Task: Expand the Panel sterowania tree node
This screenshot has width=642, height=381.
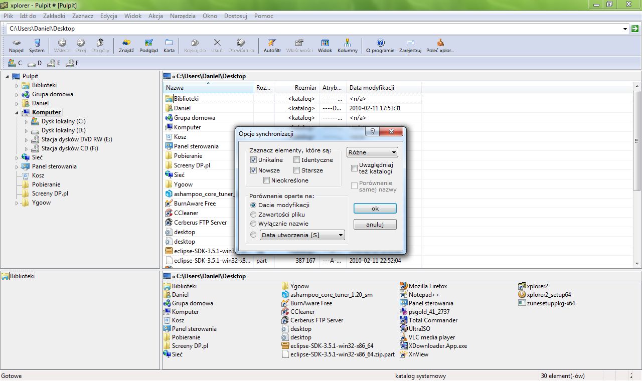Action: pyautogui.click(x=17, y=166)
